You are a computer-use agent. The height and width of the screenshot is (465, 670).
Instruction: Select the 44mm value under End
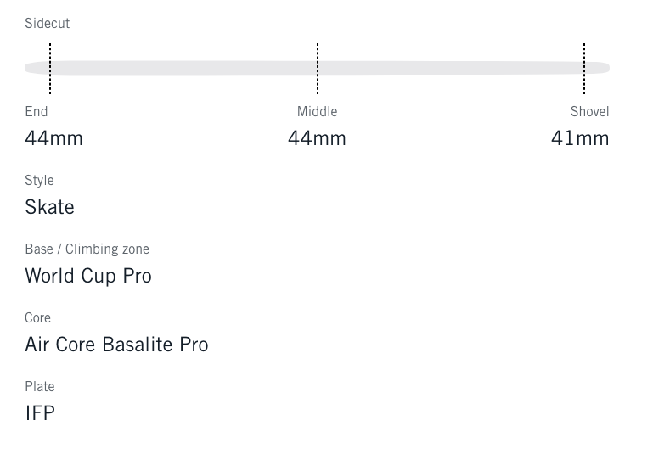(53, 138)
